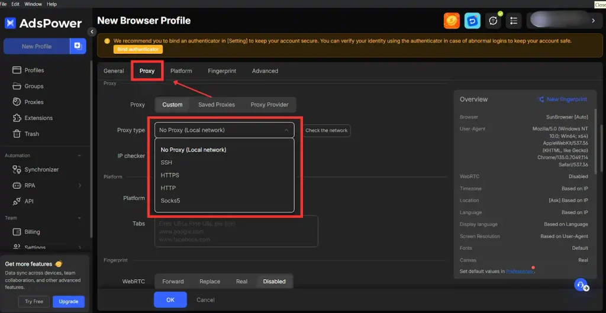Choose HTTPS proxy type
Image resolution: width=606 pixels, height=313 pixels.
pyautogui.click(x=224, y=175)
